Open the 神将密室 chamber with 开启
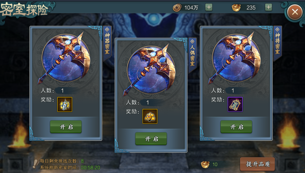305x173 pixels. click(x=236, y=127)
